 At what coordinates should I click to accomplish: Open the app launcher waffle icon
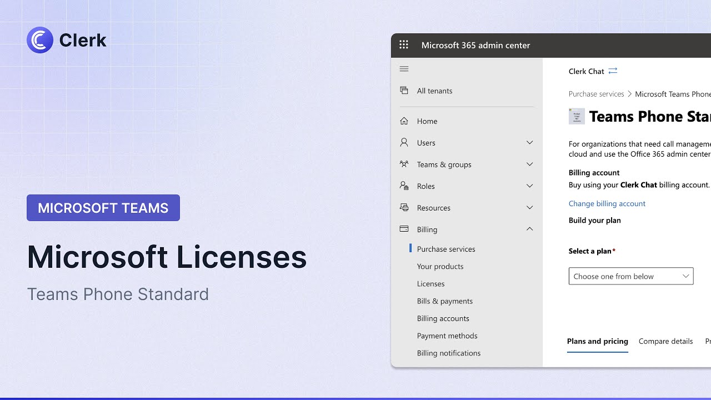pyautogui.click(x=404, y=45)
